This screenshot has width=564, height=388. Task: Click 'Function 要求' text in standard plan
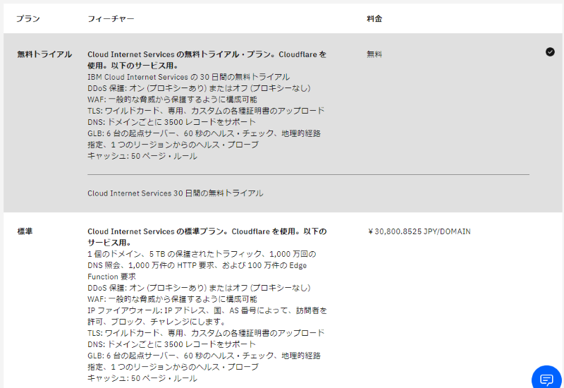pyautogui.click(x=111, y=277)
